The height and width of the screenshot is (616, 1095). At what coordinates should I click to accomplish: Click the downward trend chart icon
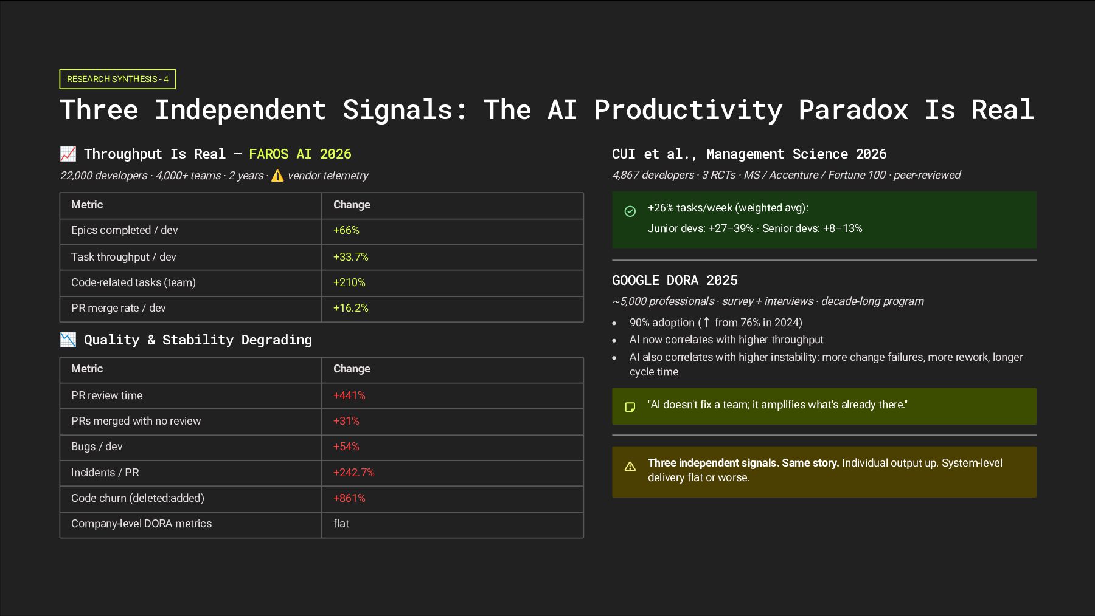click(68, 340)
